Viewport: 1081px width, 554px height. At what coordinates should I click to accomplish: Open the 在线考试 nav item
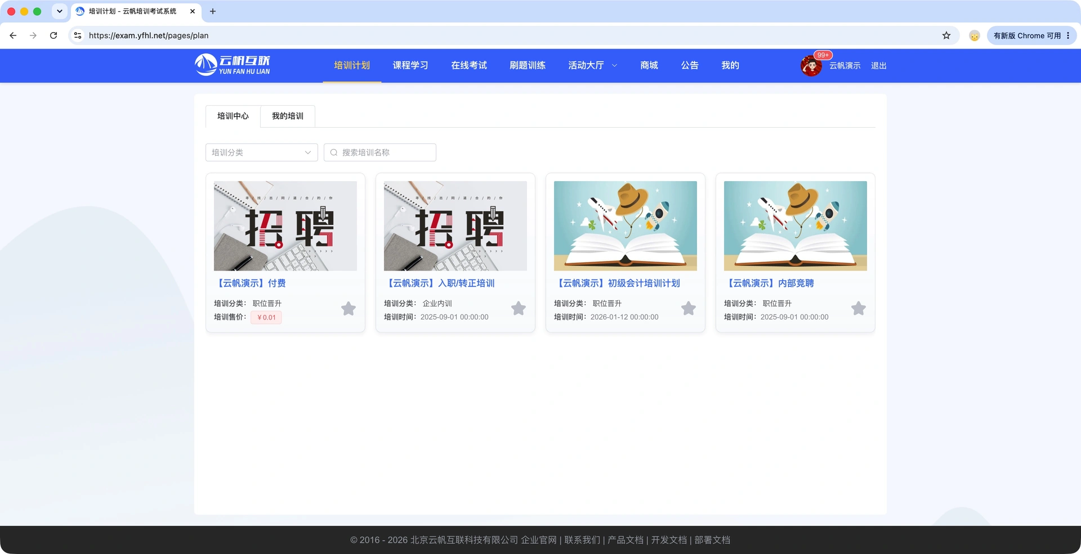pos(469,65)
